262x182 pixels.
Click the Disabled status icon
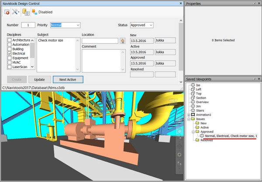point(34,12)
